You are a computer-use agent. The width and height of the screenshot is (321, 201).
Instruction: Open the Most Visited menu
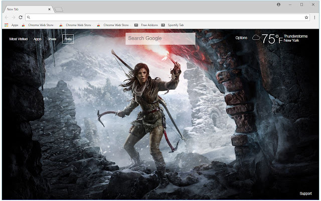19,39
